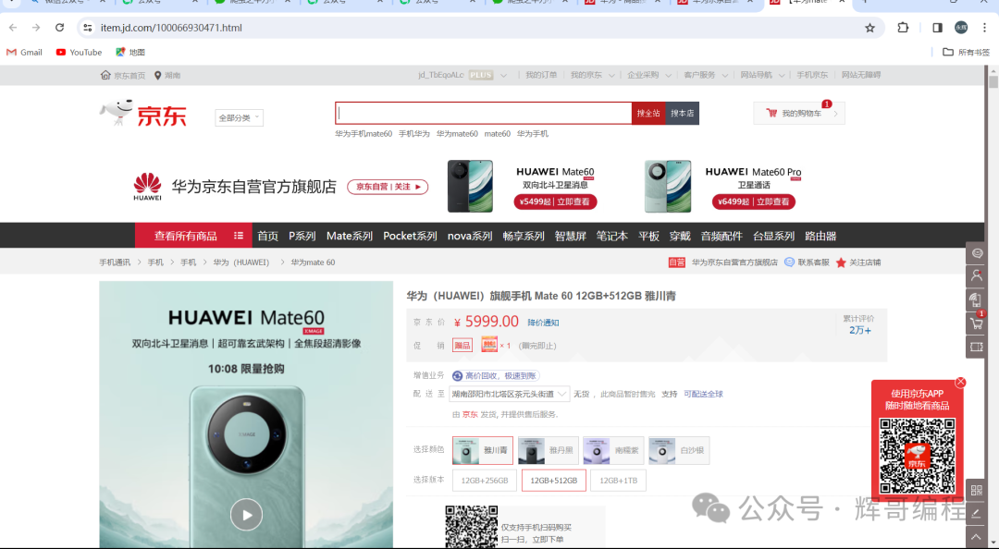Click the right sidebar customer service face icon
This screenshot has height=549, width=999.
click(x=976, y=253)
